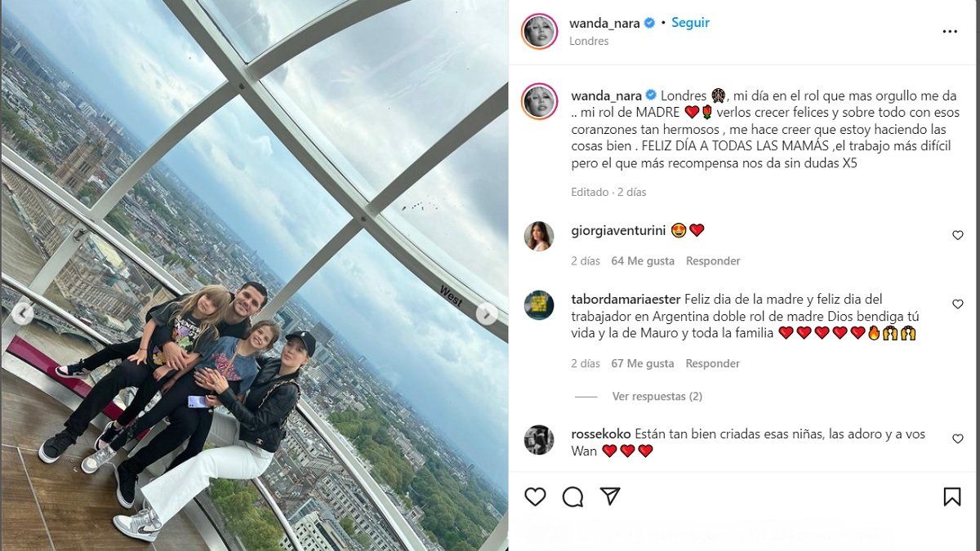The width and height of the screenshot is (980, 551).
Task: Reply to tabordamariaester's comment via Responder
Action: [x=713, y=363]
